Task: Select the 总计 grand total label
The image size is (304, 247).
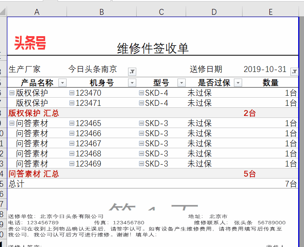Action: (16, 184)
